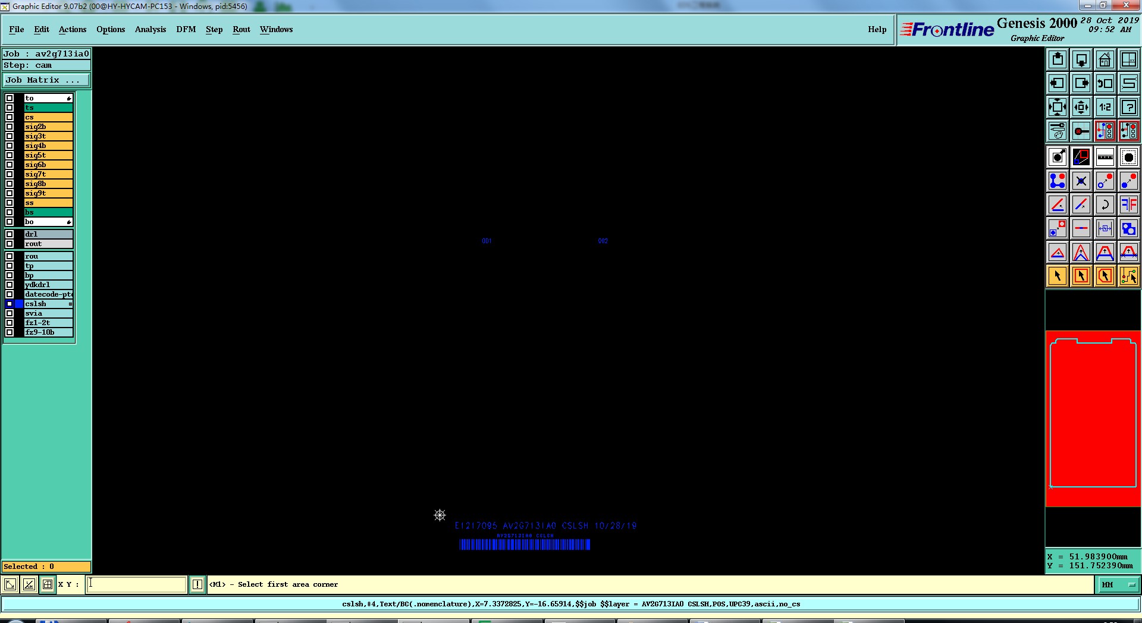Click the dimension resize icon between vertical bars

(1105, 228)
